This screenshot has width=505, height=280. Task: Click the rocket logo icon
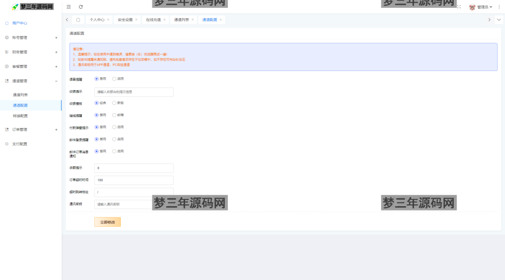click(15, 7)
